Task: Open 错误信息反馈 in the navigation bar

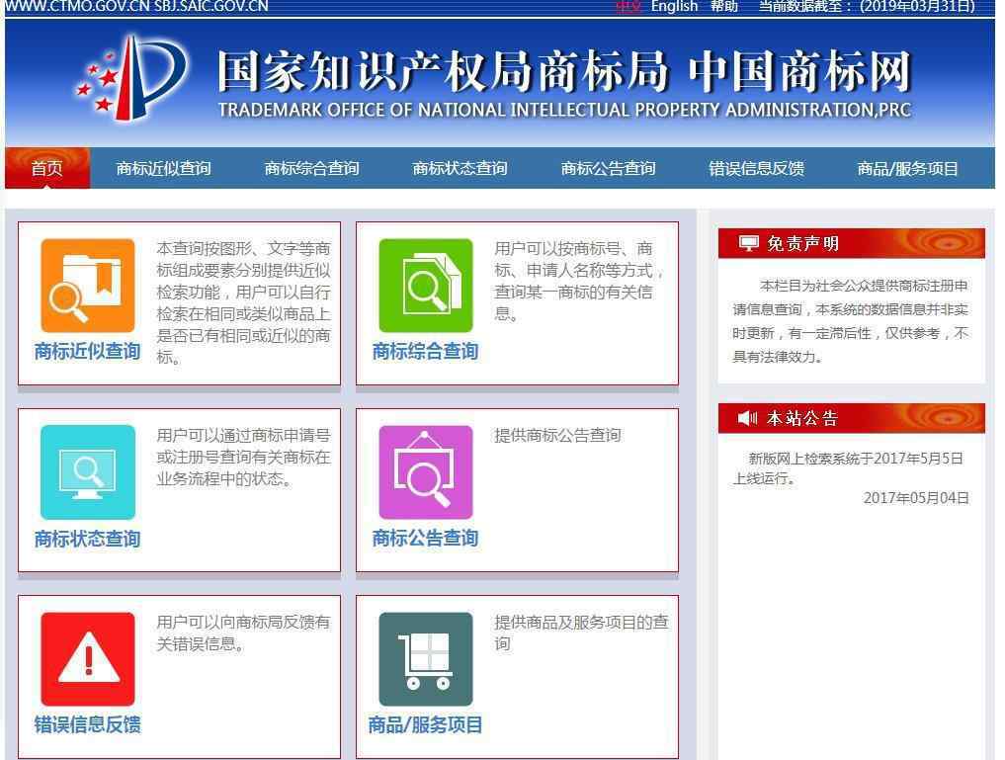Action: [757, 169]
